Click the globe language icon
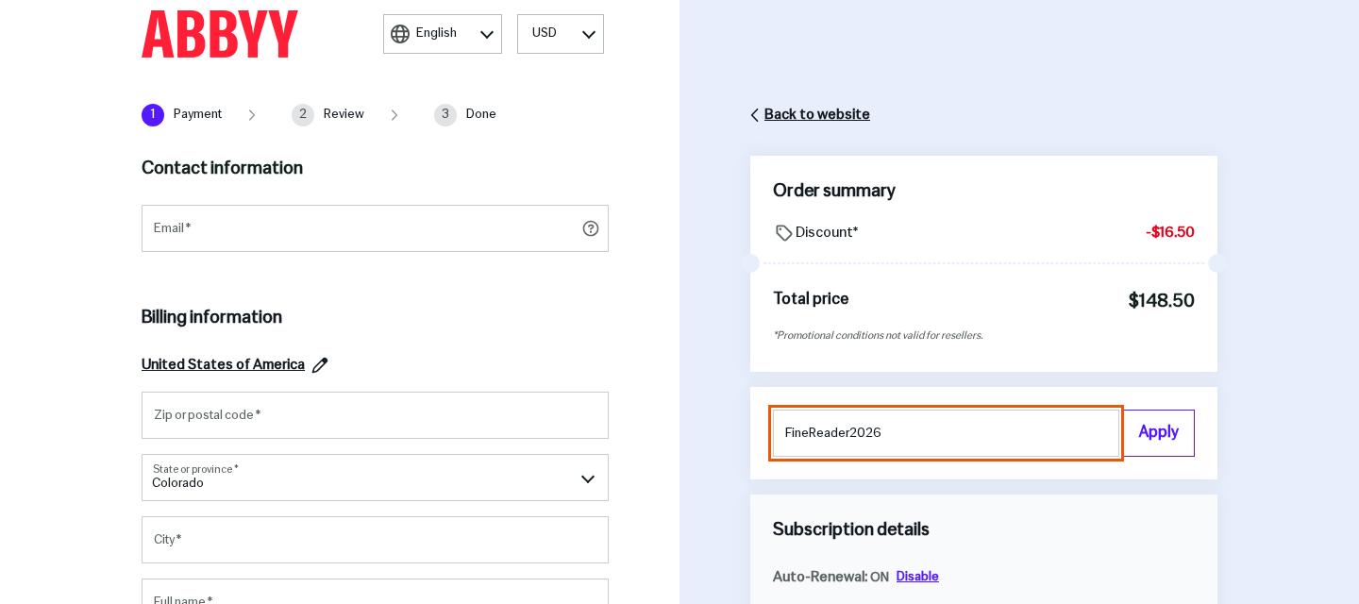The width and height of the screenshot is (1359, 604). pyautogui.click(x=400, y=34)
